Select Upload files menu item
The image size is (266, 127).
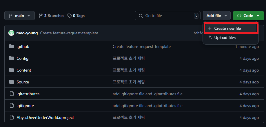click(x=231, y=38)
